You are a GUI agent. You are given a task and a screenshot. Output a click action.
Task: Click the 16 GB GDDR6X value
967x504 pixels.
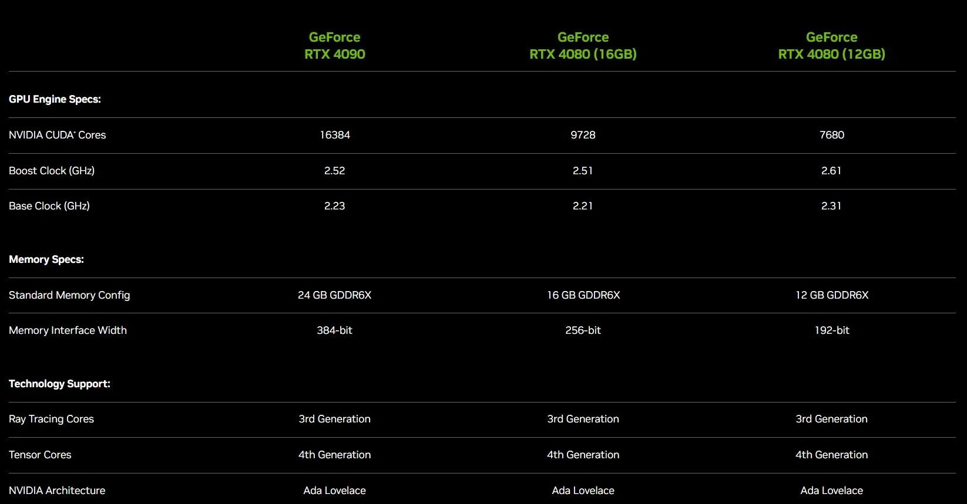(583, 295)
